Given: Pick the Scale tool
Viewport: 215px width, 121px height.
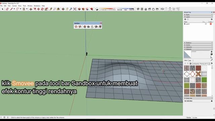Looking at the screenshot, I should point(46,9).
